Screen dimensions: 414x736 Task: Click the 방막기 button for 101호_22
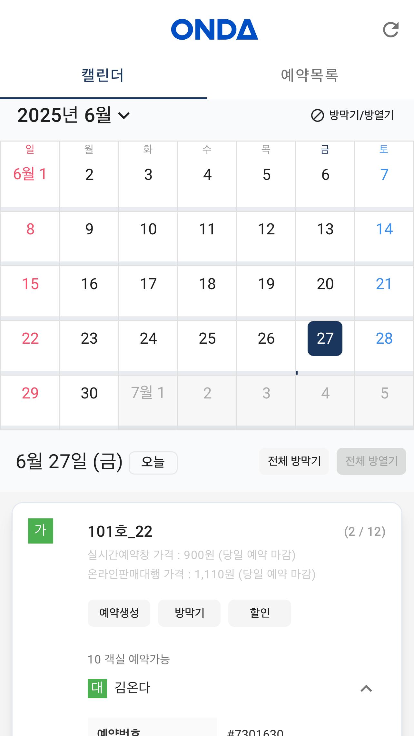coord(189,613)
